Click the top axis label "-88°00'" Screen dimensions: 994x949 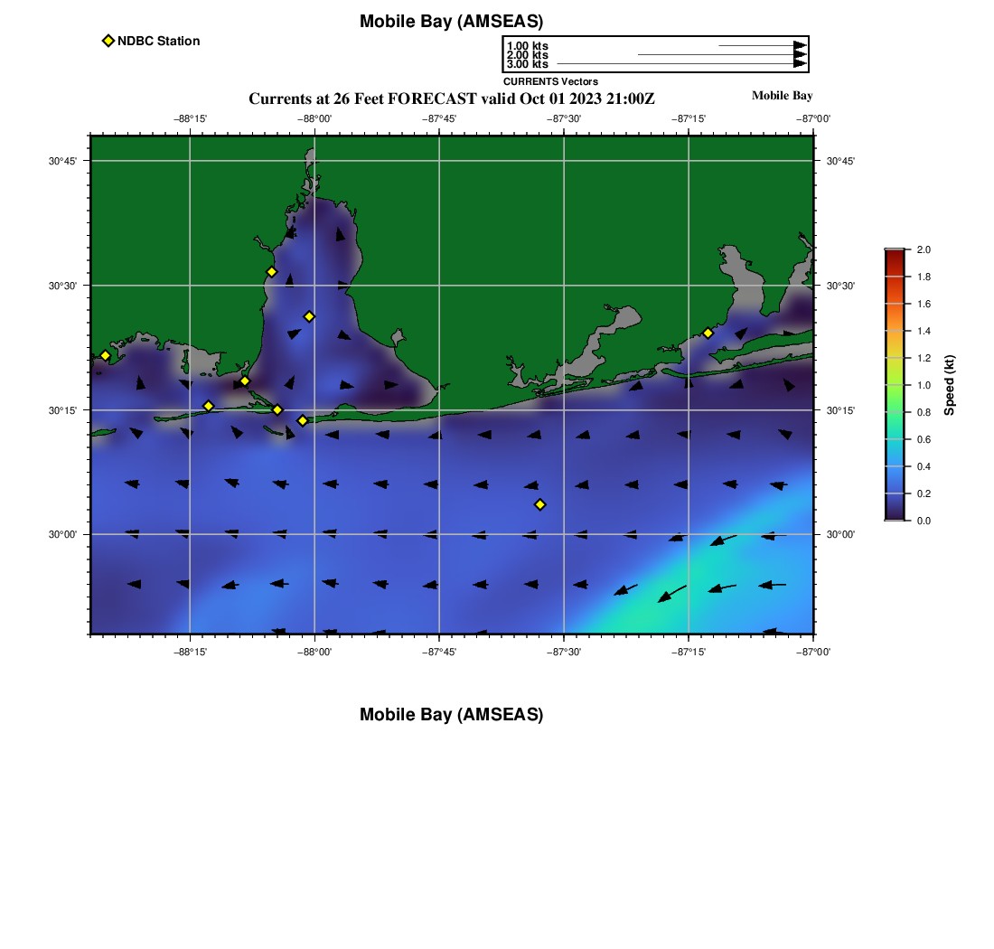314,119
